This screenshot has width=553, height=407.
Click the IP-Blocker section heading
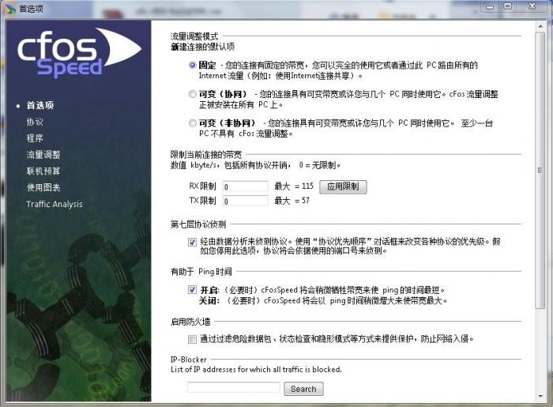click(x=189, y=360)
